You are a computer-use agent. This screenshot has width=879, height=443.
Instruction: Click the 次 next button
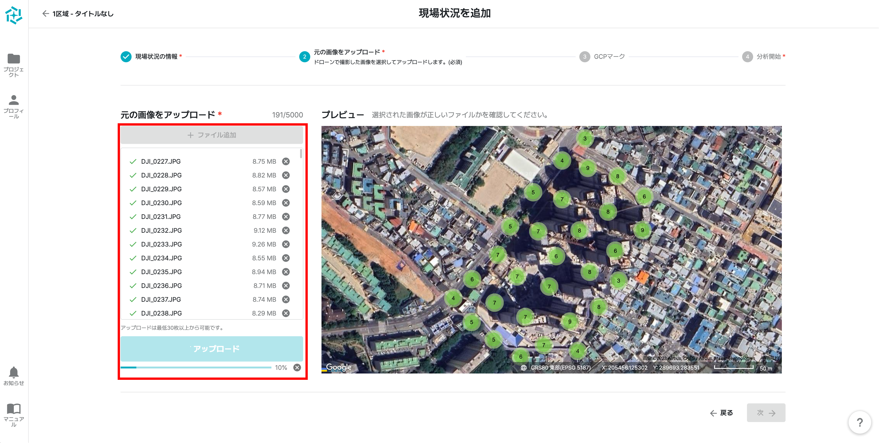pyautogui.click(x=766, y=413)
